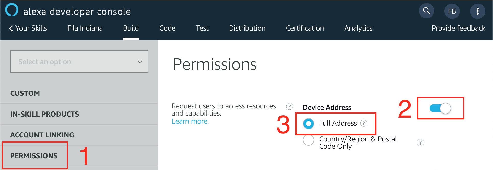The height and width of the screenshot is (170, 493).
Task: Switch to the Code tab
Action: [167, 28]
